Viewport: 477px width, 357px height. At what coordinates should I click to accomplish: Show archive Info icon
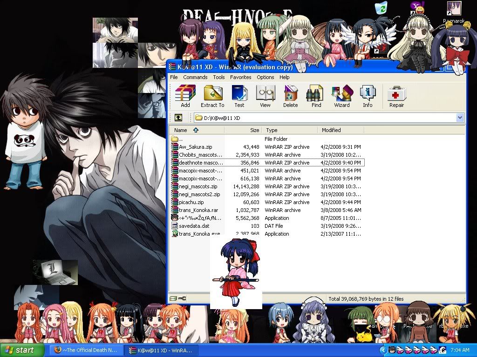click(368, 96)
